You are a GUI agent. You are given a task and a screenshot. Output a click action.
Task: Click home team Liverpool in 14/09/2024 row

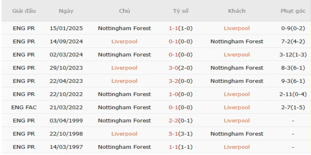click(124, 41)
